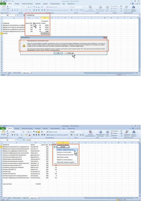Screen dimensions: 141x201
Task: Click Отмена in the circular reference warning dialog
Action: coord(69,53)
